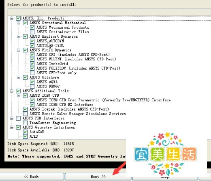Select 'ANSYS FEMGV' row text
Screen dimensions: 211x181
48,86
